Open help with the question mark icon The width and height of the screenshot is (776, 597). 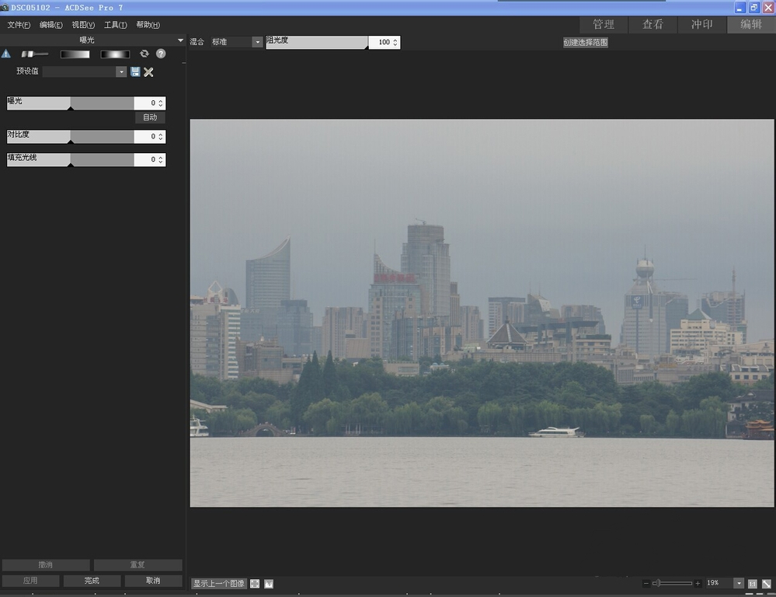161,54
